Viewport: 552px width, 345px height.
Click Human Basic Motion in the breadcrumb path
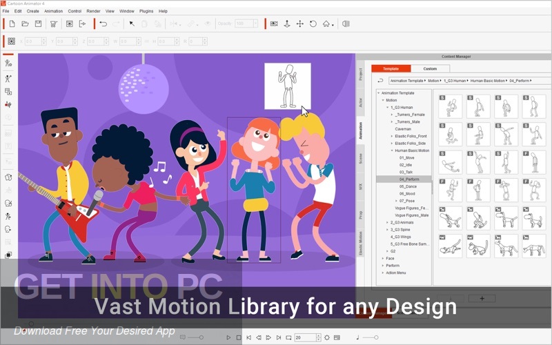tap(487, 81)
